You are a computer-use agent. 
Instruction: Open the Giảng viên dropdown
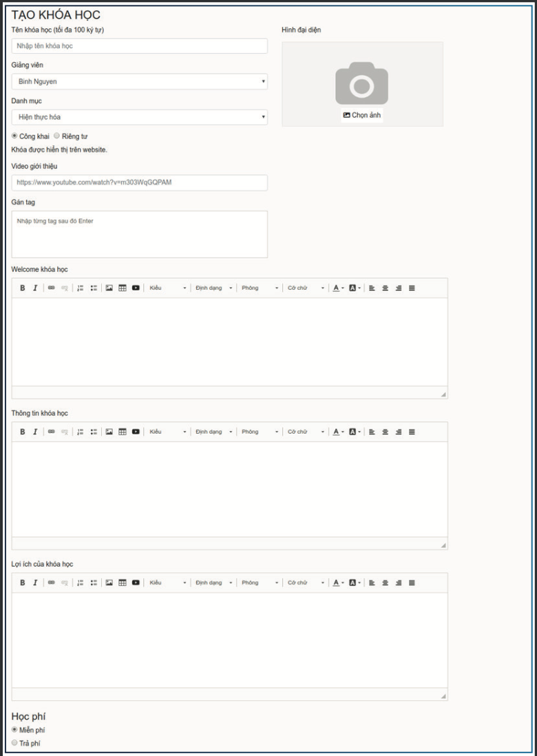click(139, 81)
